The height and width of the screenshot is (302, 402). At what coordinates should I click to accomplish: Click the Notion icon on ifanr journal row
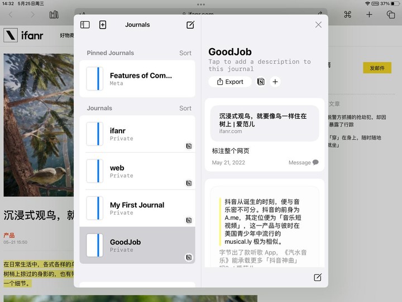click(x=189, y=146)
